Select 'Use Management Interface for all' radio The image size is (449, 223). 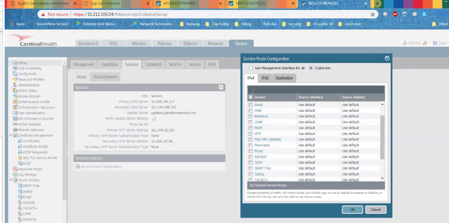click(251, 68)
